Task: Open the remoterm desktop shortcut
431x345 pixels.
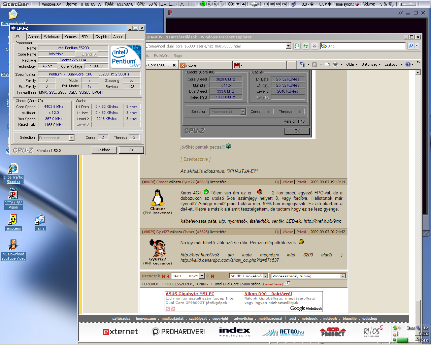Action: pos(13,220)
